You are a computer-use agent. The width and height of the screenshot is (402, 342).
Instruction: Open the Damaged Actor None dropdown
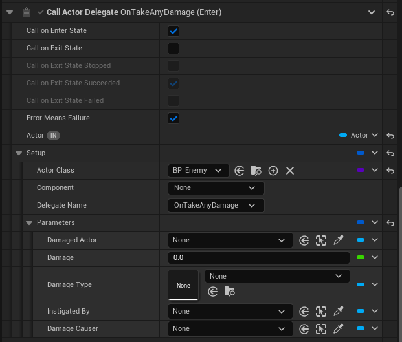pos(230,240)
